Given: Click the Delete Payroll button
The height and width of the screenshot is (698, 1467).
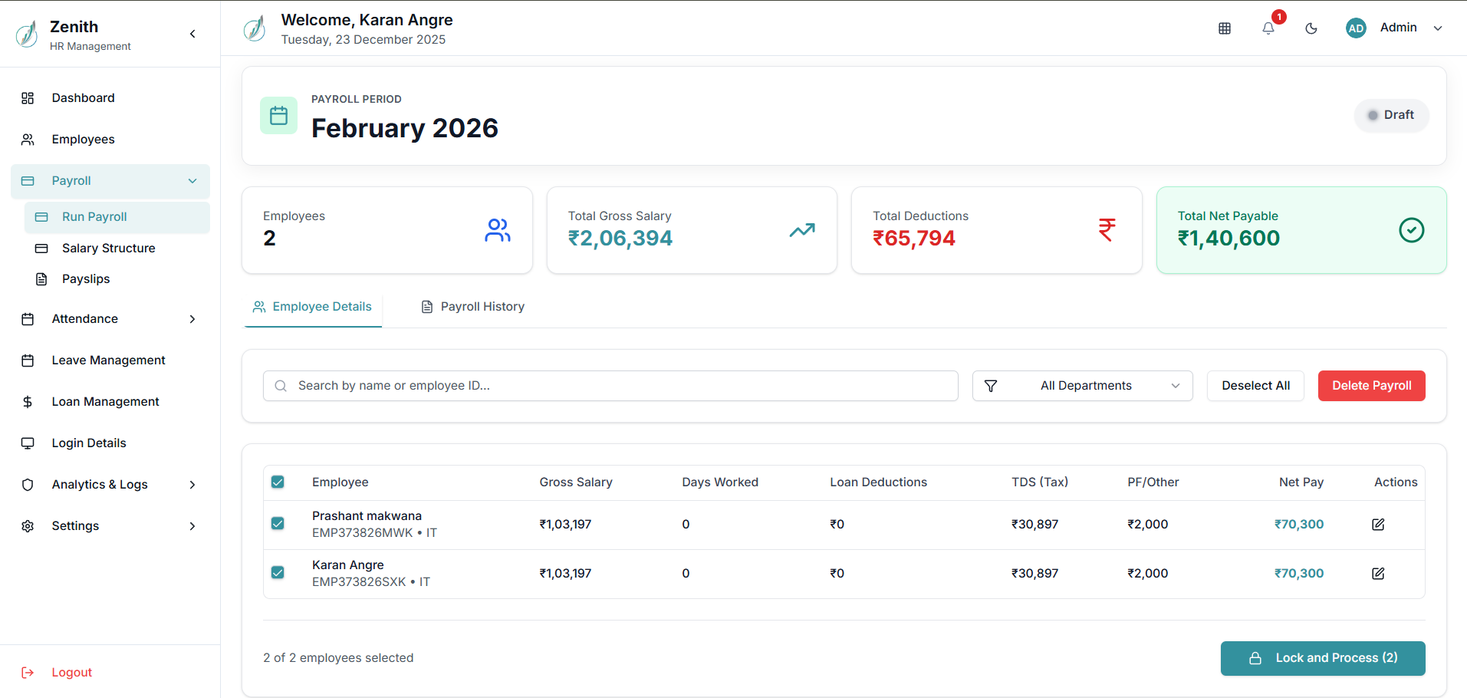Looking at the screenshot, I should pos(1371,386).
